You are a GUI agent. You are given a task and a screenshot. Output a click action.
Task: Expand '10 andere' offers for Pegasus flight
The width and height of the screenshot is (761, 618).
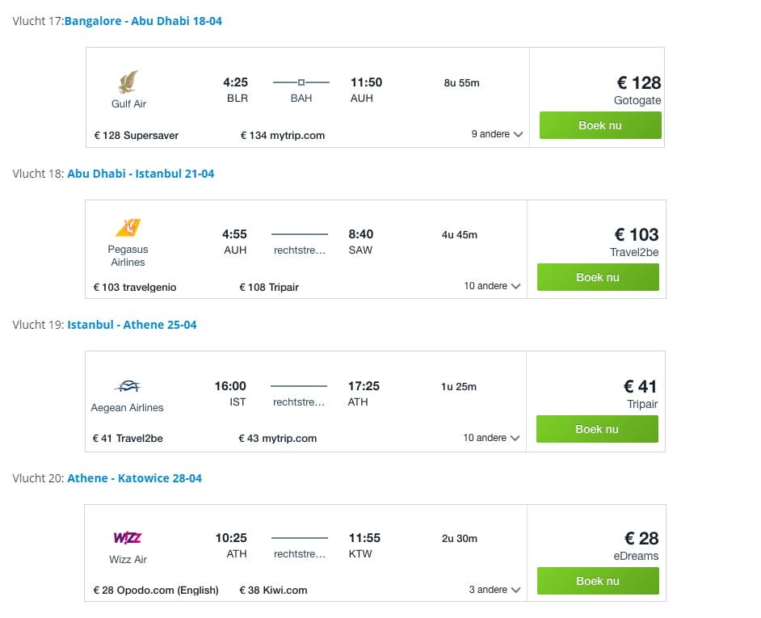coord(492,286)
